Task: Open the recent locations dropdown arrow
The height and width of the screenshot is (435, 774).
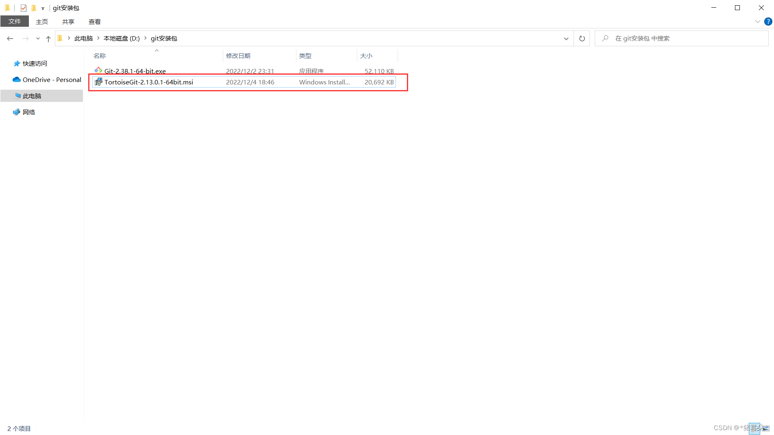Action: 38,39
